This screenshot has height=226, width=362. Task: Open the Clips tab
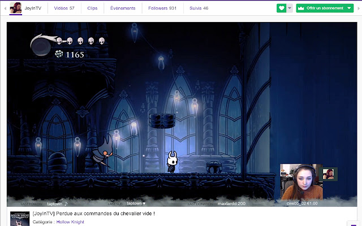pyautogui.click(x=92, y=8)
